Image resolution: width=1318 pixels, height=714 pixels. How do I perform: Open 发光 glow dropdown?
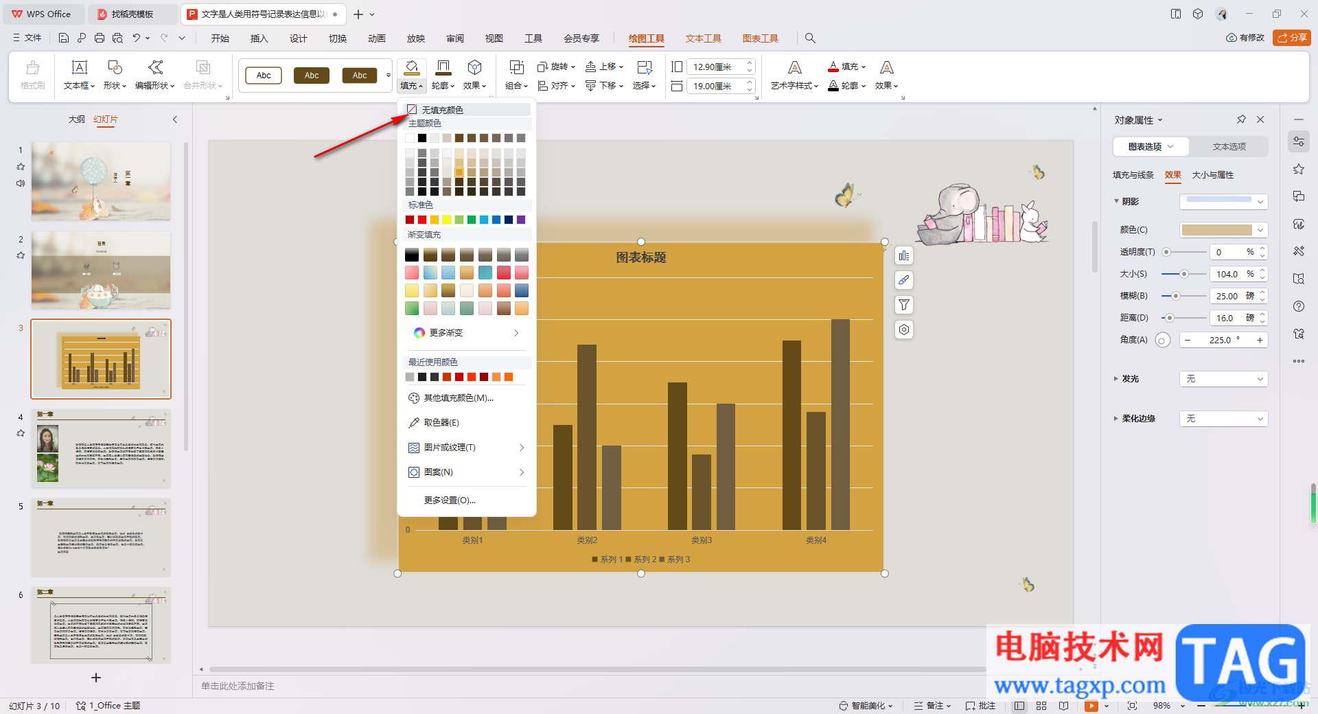pyautogui.click(x=1223, y=379)
